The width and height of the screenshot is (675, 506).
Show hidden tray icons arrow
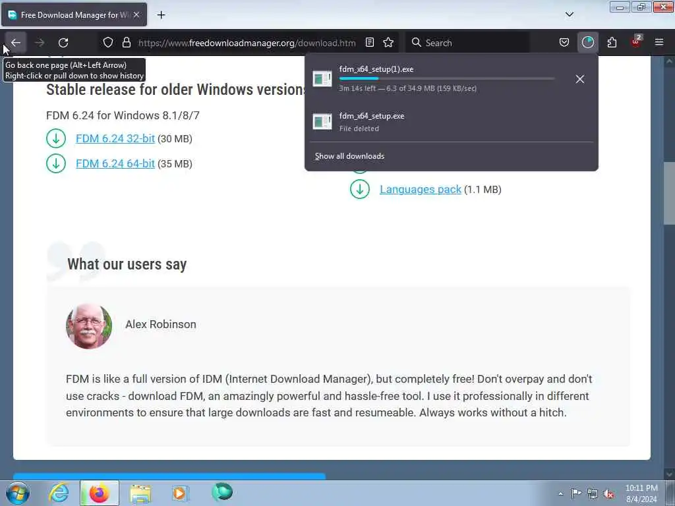pyautogui.click(x=560, y=493)
